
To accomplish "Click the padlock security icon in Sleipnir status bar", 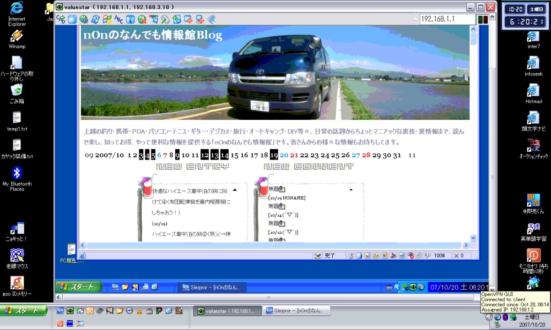I will [419, 256].
